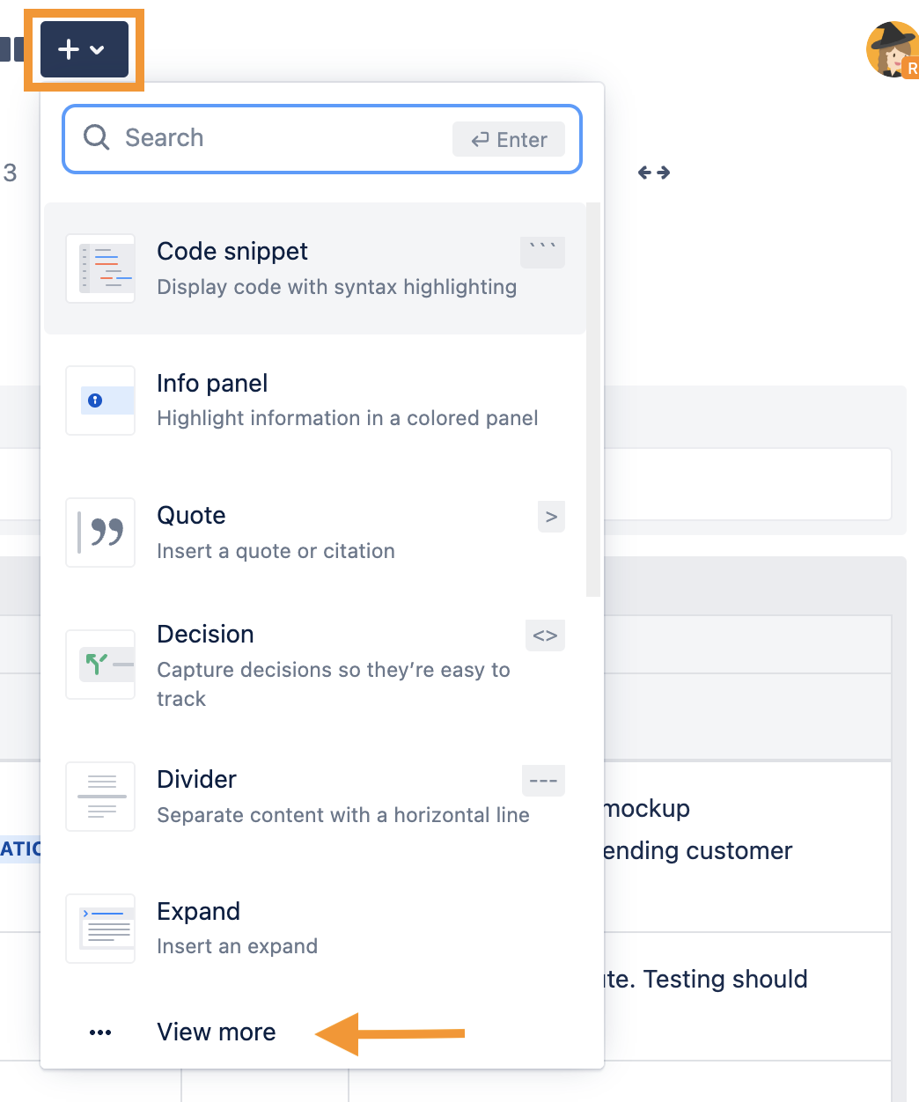
Task: Click the Code snippet backticks shortcut badge
Action: 542,252
